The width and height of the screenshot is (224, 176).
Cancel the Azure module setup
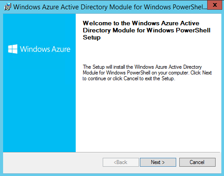pyautogui.click(x=197, y=162)
